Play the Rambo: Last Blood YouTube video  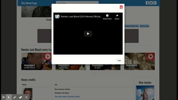click(88, 34)
